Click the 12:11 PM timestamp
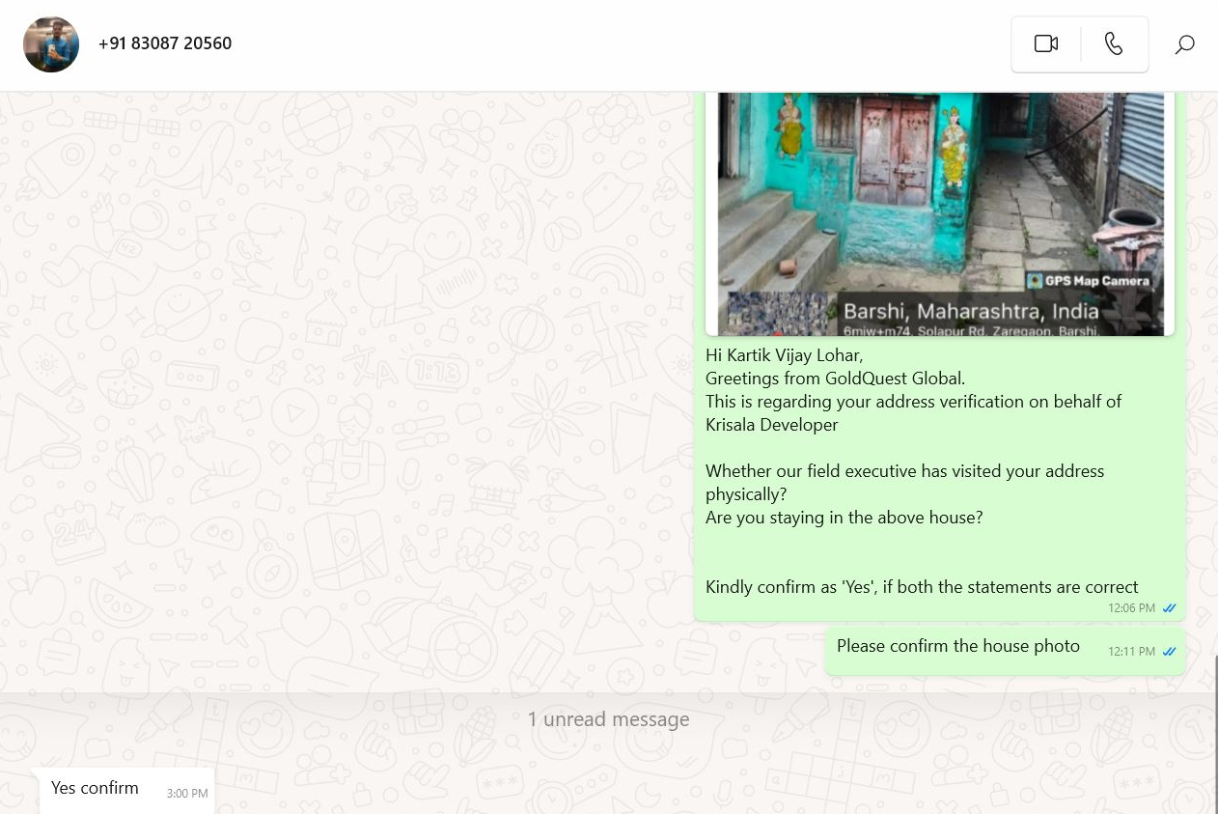1218x814 pixels. 1131,652
